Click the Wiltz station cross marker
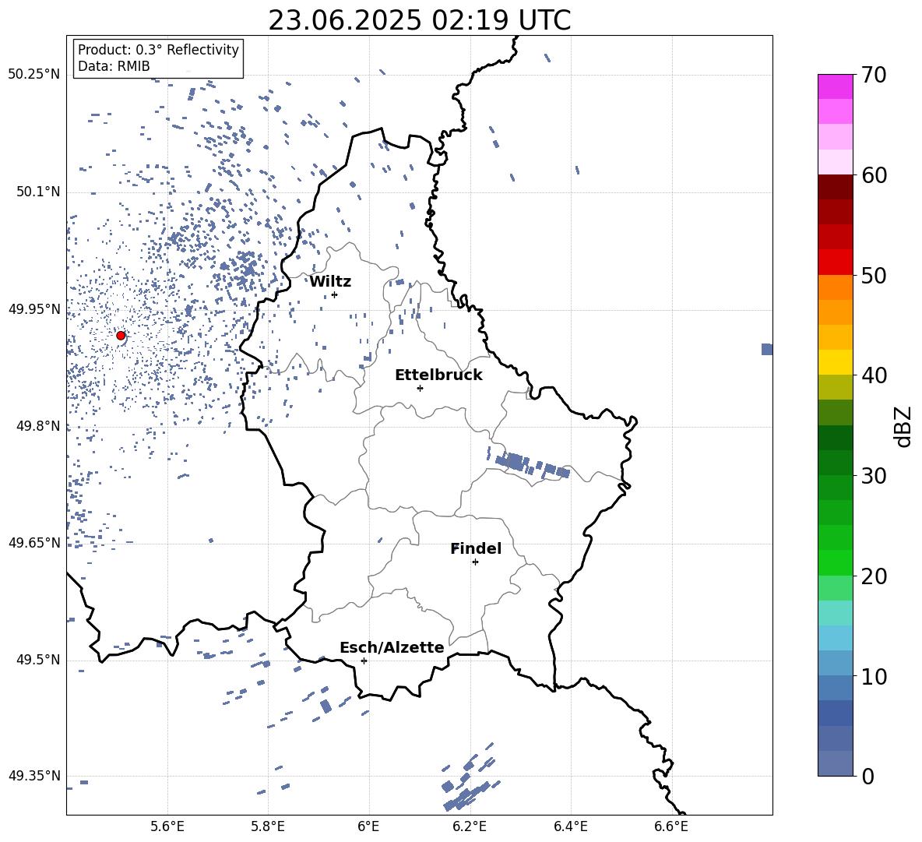922x842 pixels. 335,294
